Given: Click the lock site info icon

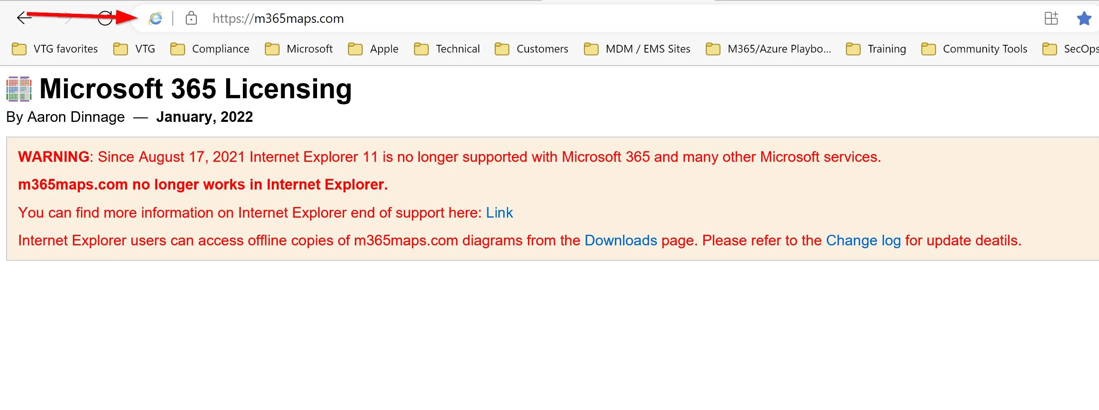Looking at the screenshot, I should click(191, 18).
